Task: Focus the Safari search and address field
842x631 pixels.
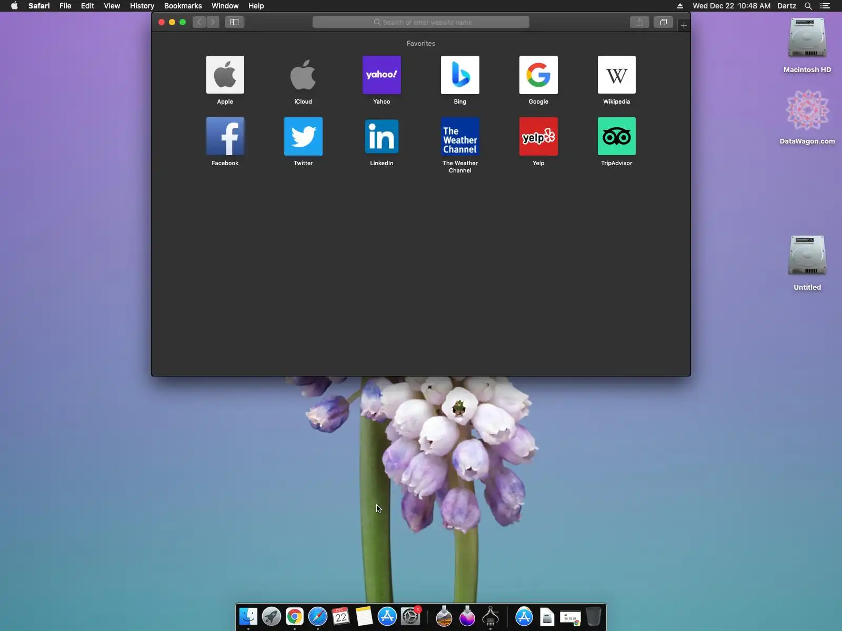Action: click(421, 22)
